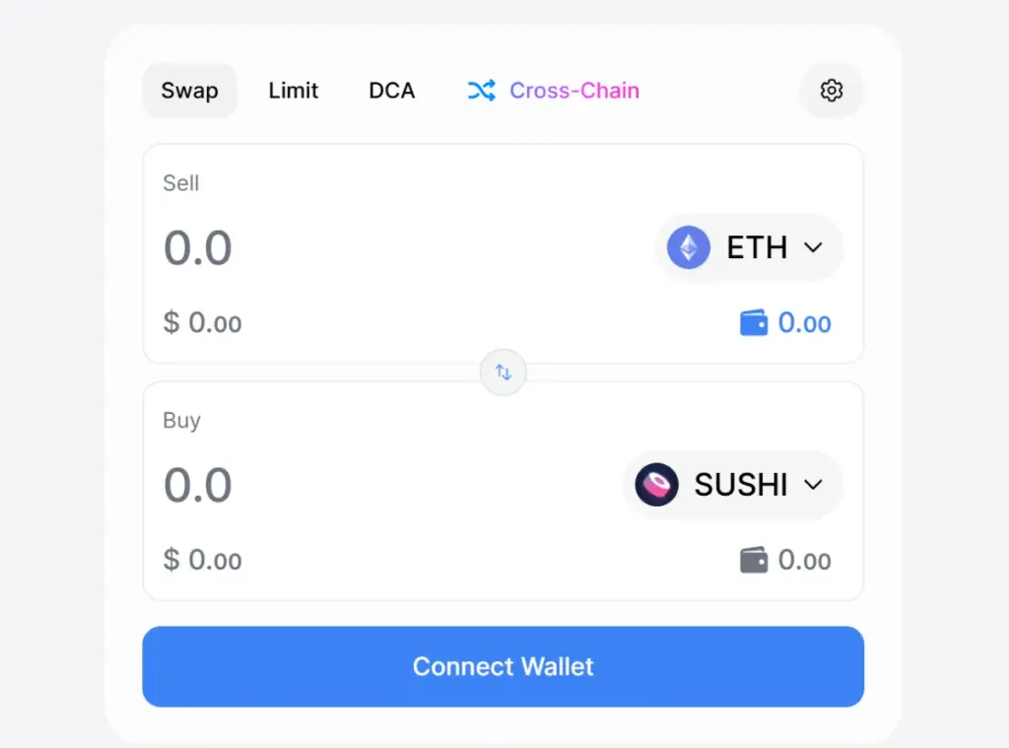Click the wallet balance icon beside ETH
This screenshot has width=1009, height=748.
coord(754,322)
